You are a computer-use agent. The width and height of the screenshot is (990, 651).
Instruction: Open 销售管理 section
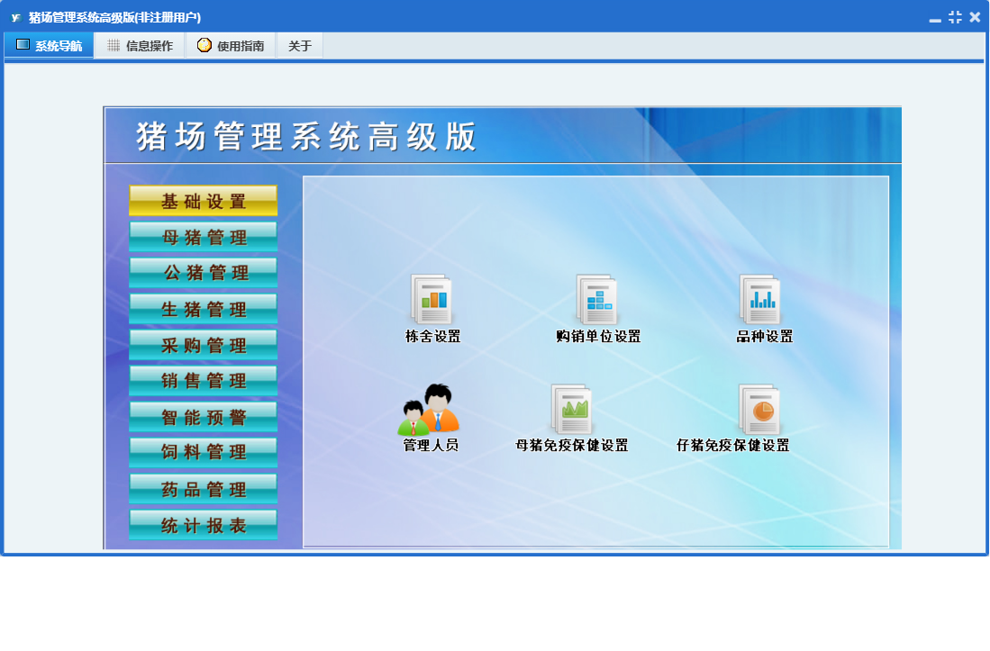(204, 380)
